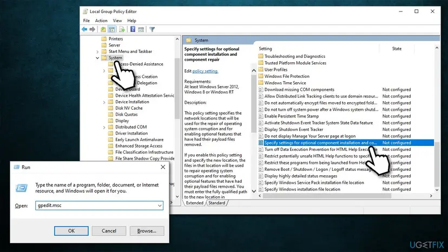Click OK in the Run dialog

[71, 230]
